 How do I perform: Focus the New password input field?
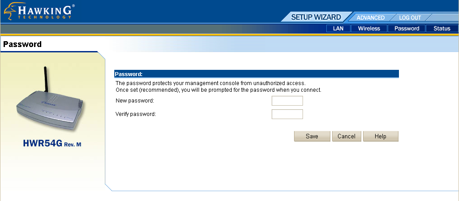point(287,101)
